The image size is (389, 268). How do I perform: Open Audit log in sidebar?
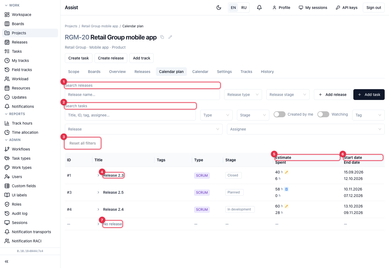tap(30, 213)
